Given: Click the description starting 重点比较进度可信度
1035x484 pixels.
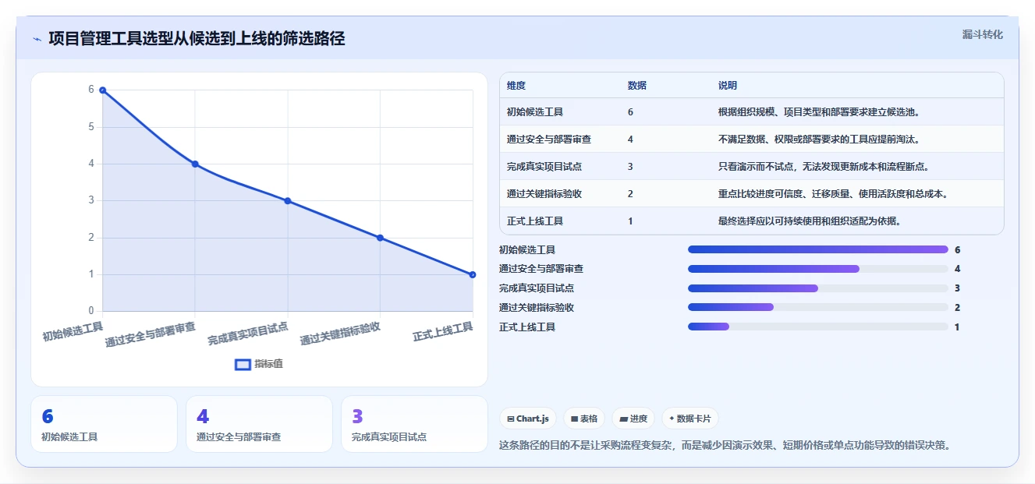Looking at the screenshot, I should pos(833,194).
